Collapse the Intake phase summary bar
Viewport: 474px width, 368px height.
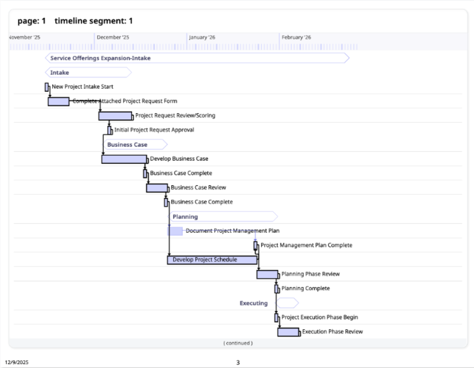[x=88, y=73]
